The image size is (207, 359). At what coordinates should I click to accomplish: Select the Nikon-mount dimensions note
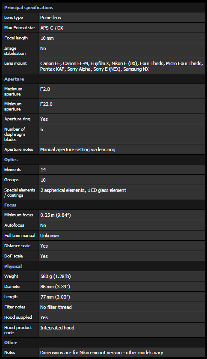coord(102,353)
